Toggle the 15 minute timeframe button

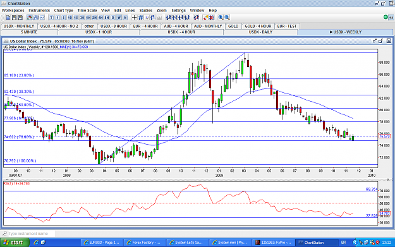pos(76,18)
